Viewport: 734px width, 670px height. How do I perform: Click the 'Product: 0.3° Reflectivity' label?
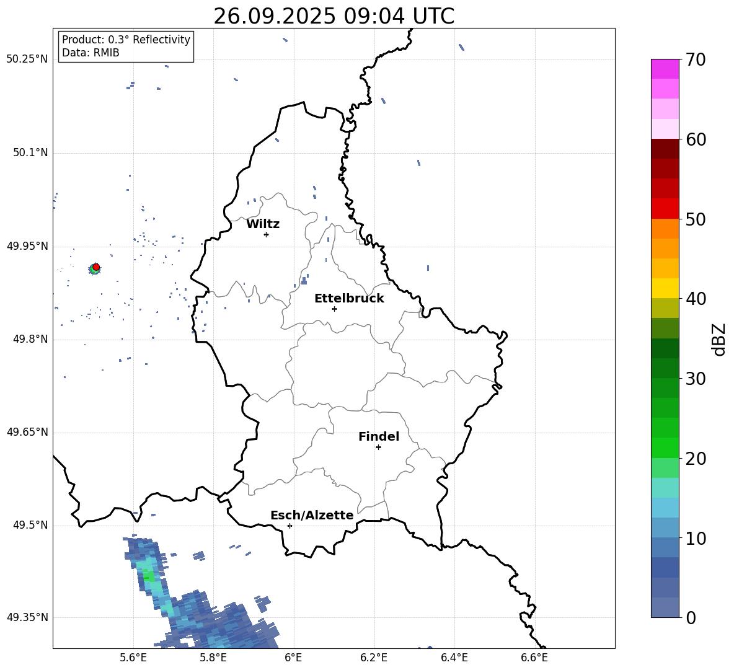pyautogui.click(x=126, y=39)
